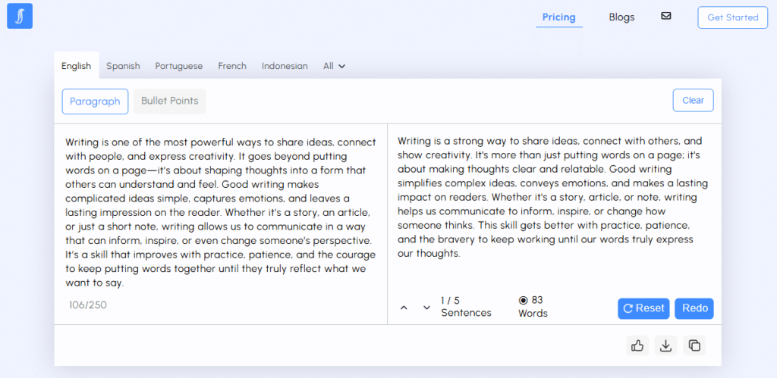777x378 pixels.
Task: Open the Blogs page
Action: (x=622, y=17)
